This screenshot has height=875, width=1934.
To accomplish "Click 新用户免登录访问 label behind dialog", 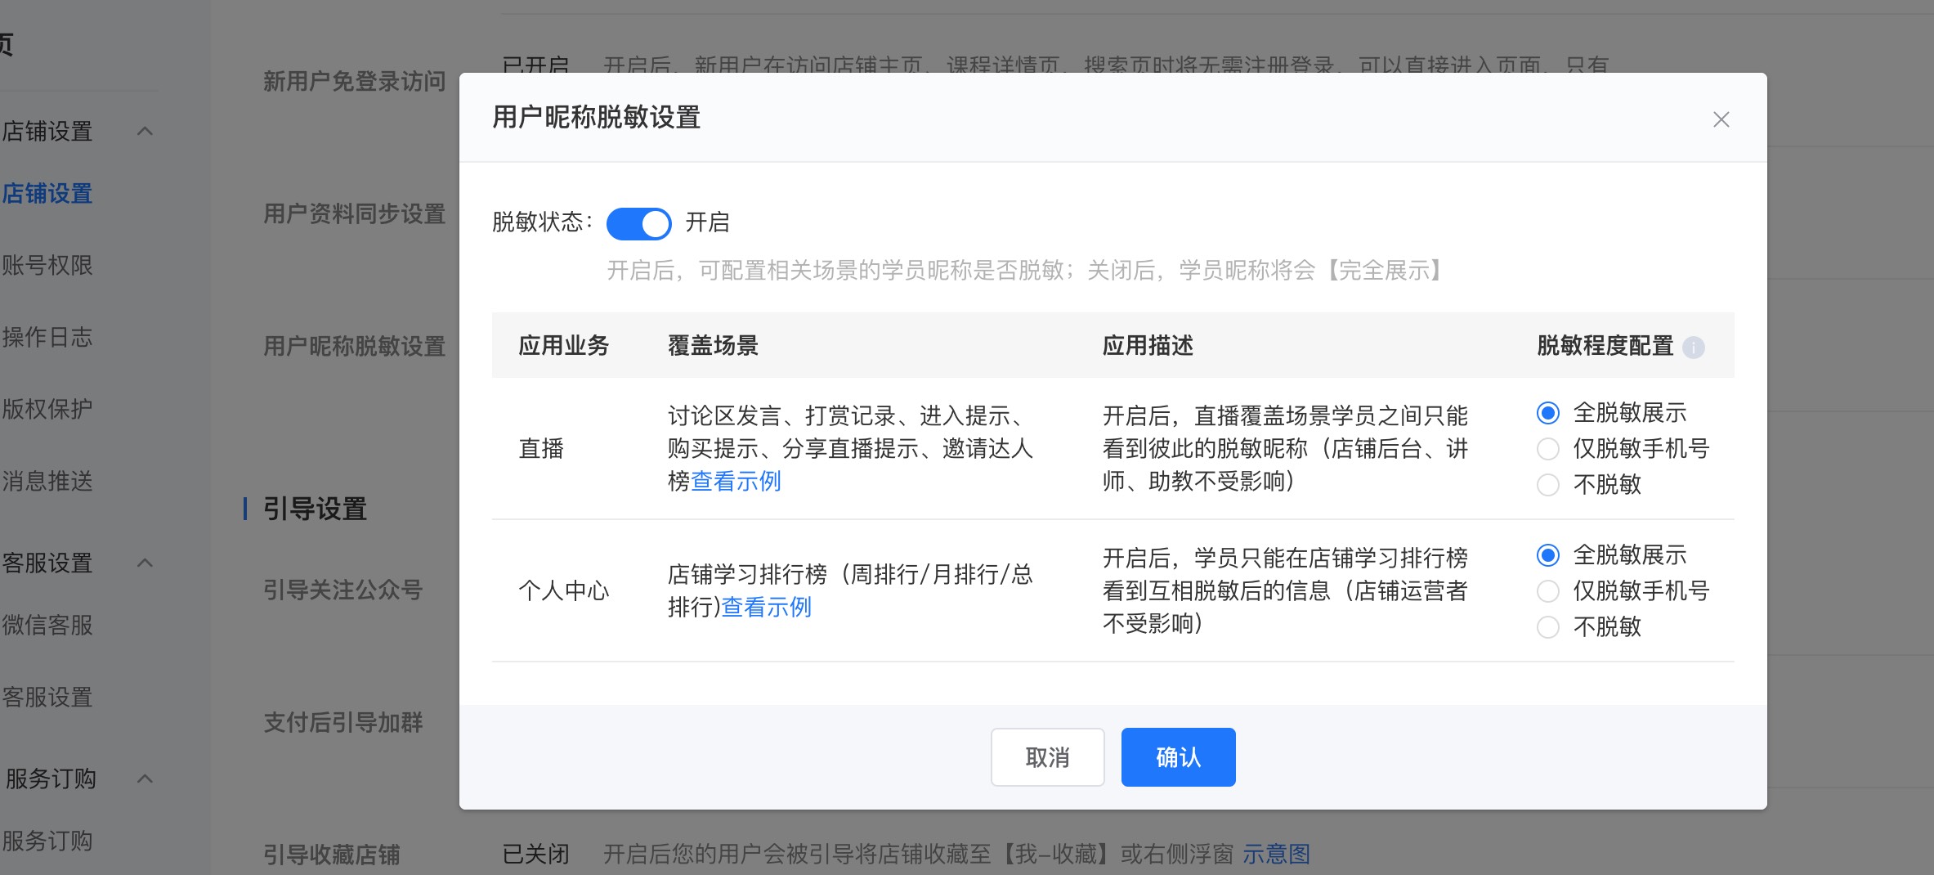I will coord(354,82).
